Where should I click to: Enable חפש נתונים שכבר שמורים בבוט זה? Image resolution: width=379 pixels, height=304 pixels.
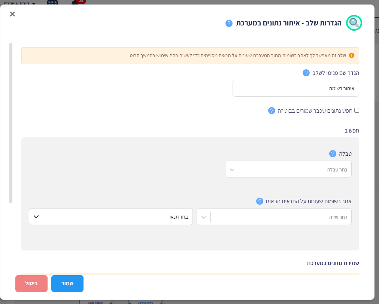[x=357, y=110]
